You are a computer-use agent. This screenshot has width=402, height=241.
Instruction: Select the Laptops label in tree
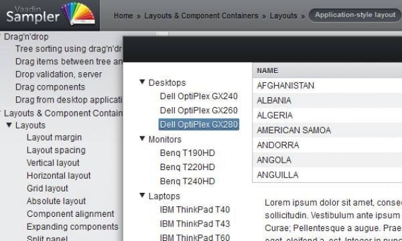[x=164, y=196]
